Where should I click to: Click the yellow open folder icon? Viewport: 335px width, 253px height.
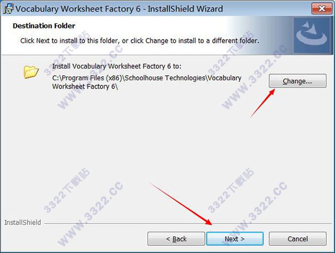[x=31, y=72]
